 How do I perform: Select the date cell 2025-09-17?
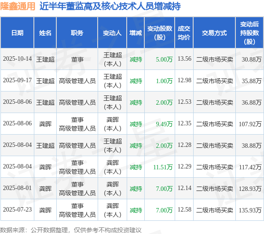pos(17,80)
